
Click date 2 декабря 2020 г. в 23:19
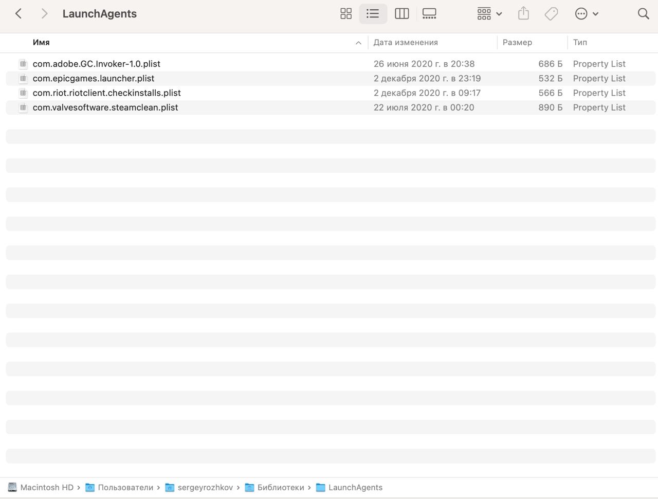click(427, 78)
